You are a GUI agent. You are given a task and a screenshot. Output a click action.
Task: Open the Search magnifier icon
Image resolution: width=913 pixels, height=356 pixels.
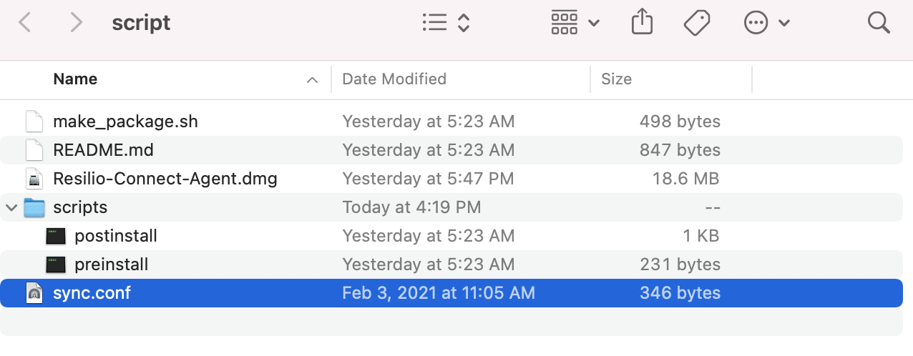878,23
